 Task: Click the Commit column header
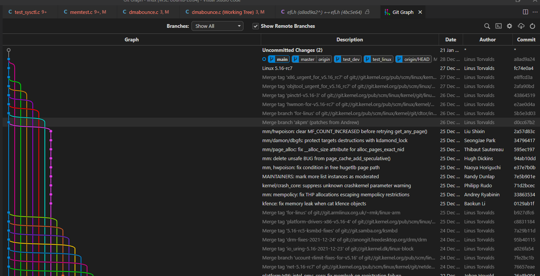pos(526,39)
